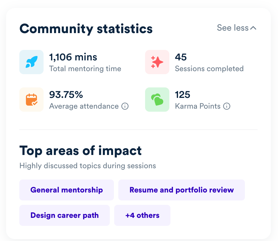Click the 1,106 mins total value
The image size is (278, 241).
tap(73, 57)
